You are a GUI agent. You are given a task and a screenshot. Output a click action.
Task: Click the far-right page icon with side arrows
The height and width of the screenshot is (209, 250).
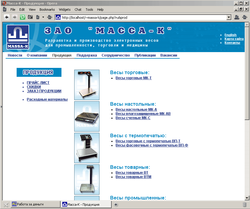coord(245,17)
